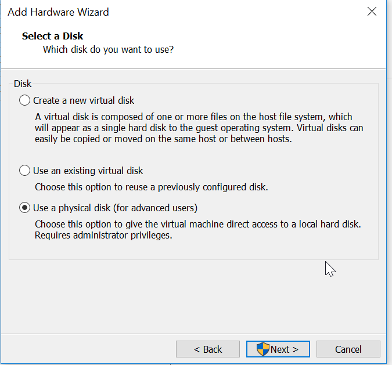Cancel the Add Hardware Wizard
Screen dimensions: 392x365
click(x=348, y=349)
